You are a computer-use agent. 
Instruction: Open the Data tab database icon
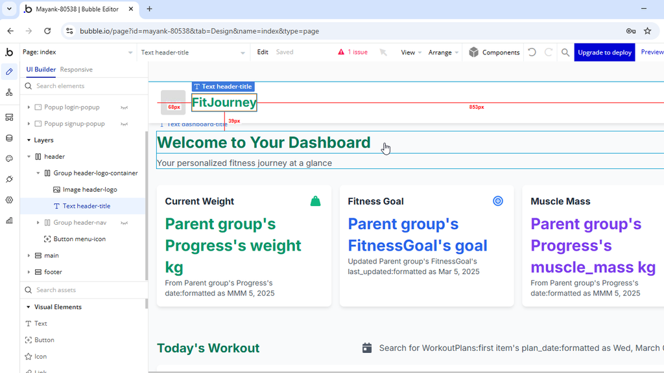point(9,139)
